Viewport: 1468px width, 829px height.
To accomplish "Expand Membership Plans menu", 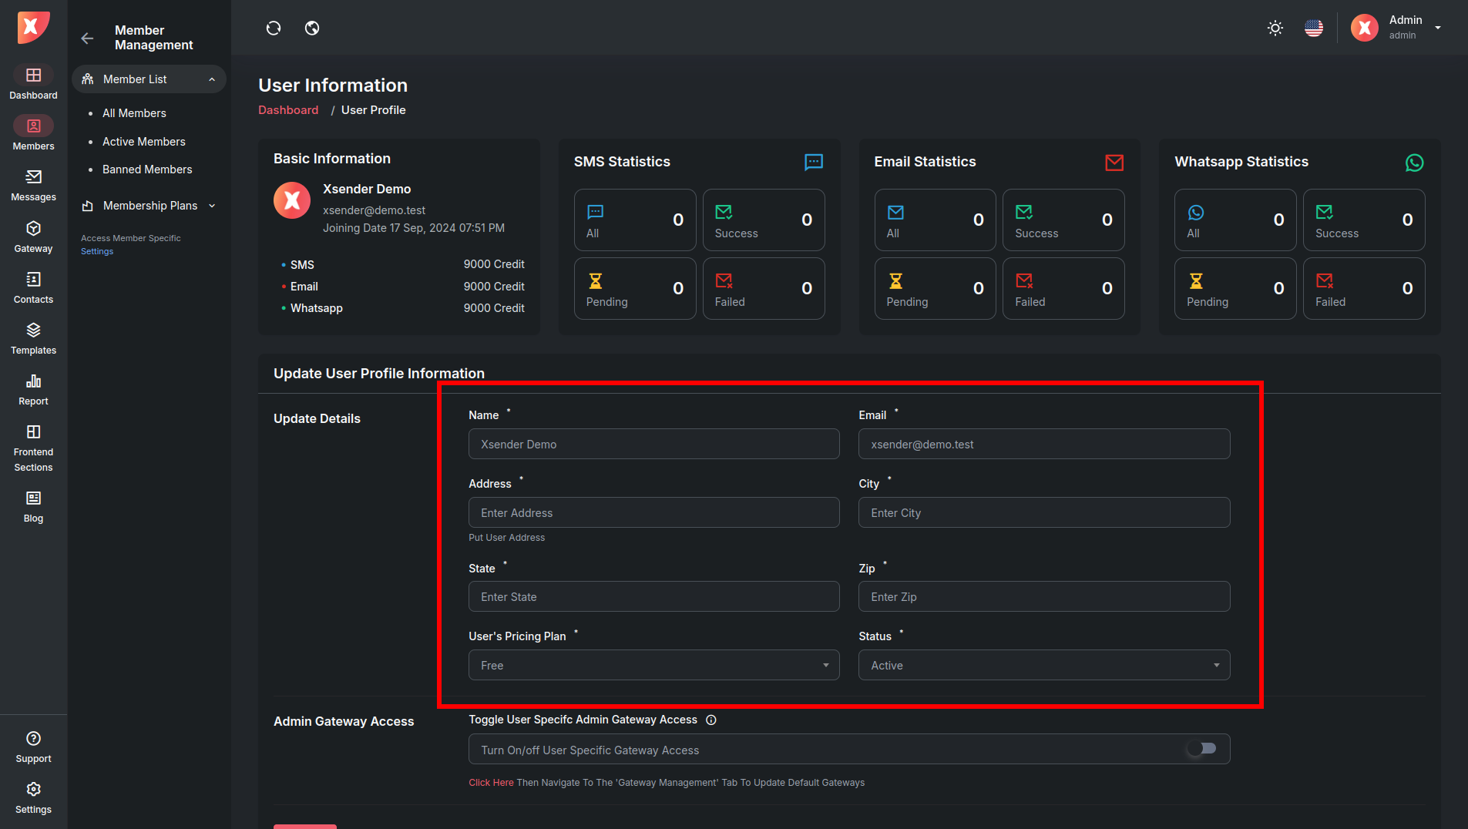I will [x=149, y=206].
